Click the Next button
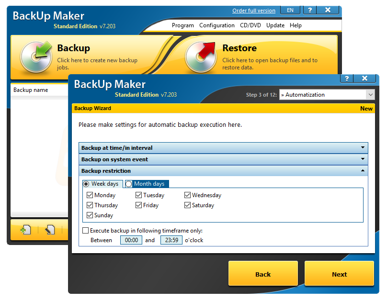Screen dimensions: 387x301 pyautogui.click(x=339, y=274)
